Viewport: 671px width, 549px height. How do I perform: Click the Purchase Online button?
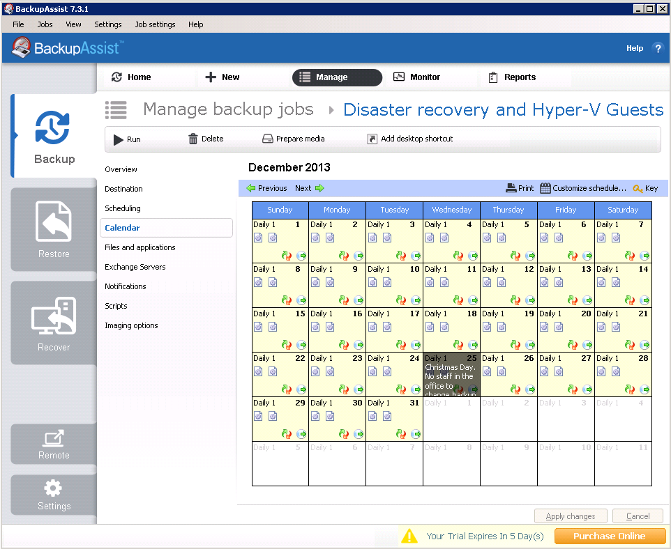tap(610, 536)
